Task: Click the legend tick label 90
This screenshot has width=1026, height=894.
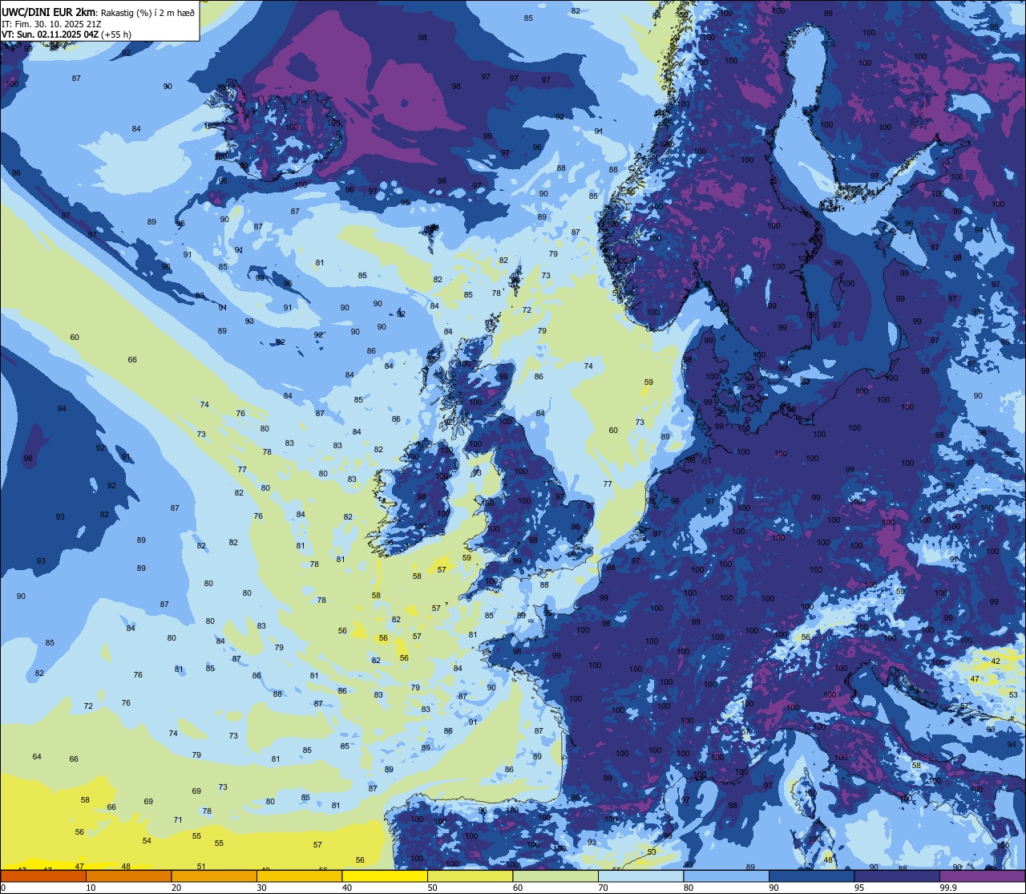Action: coord(774,888)
